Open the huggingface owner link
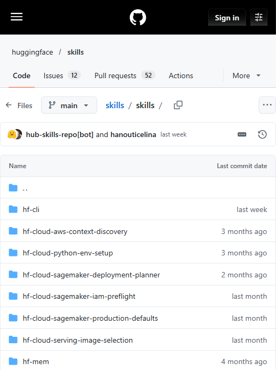Screen dimensions: 276x370 [x=33, y=52]
